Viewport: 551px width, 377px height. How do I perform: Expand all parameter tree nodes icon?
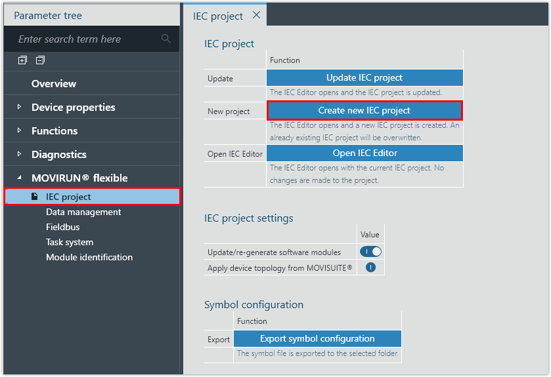(22, 60)
